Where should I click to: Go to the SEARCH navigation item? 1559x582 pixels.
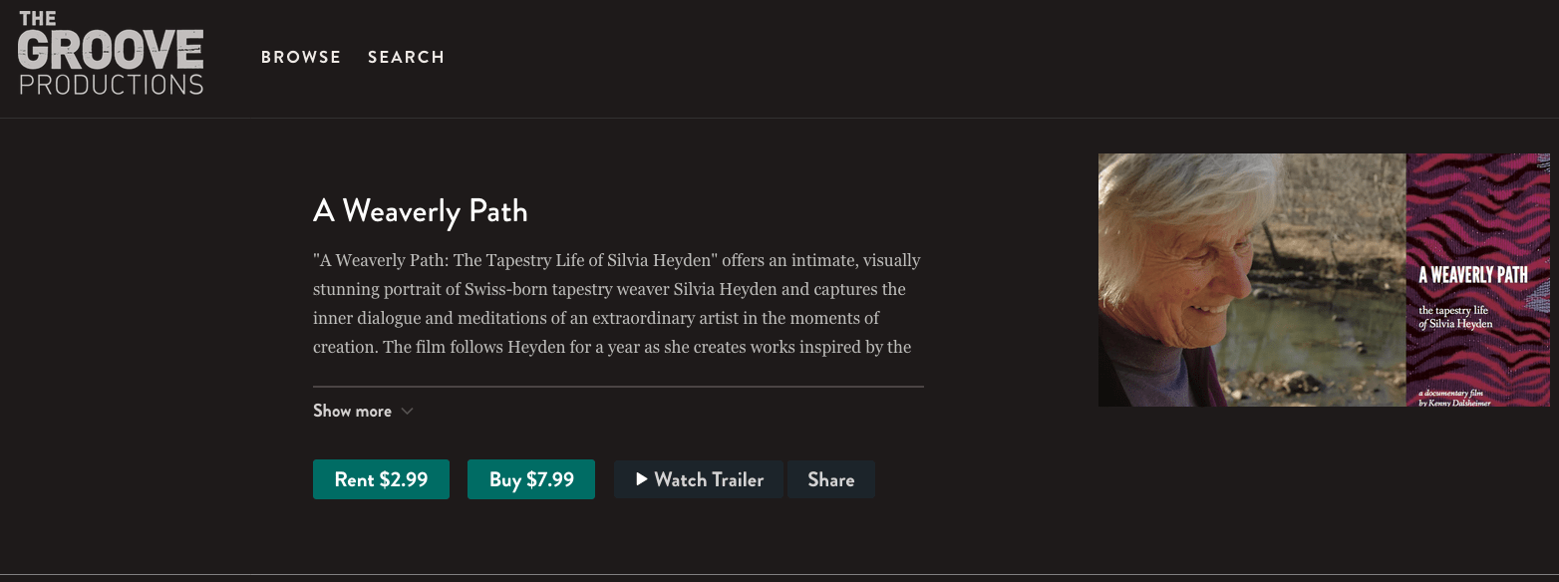406,58
